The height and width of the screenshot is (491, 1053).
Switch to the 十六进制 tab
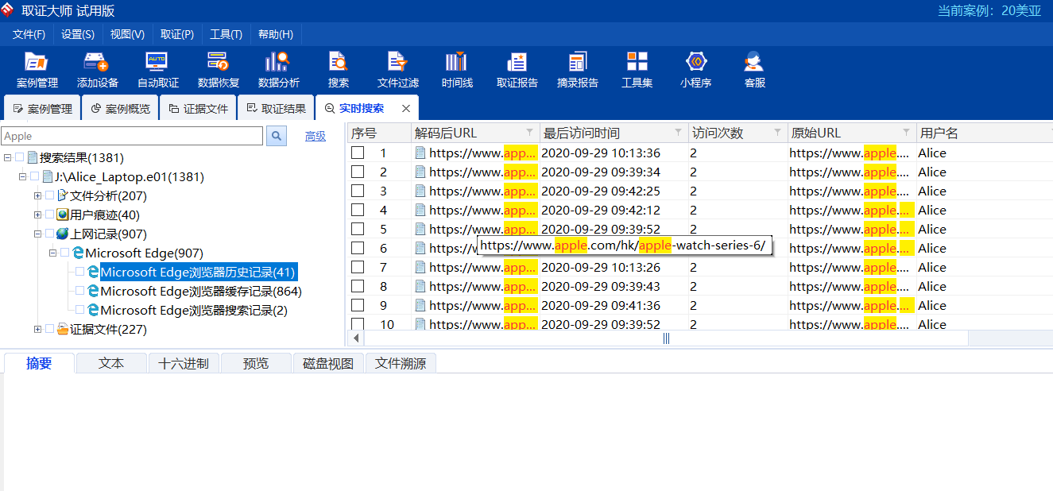(184, 363)
